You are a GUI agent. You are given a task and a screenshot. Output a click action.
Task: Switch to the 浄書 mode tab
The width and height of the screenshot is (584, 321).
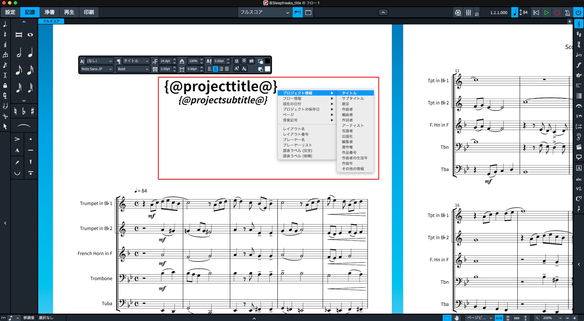tap(49, 12)
